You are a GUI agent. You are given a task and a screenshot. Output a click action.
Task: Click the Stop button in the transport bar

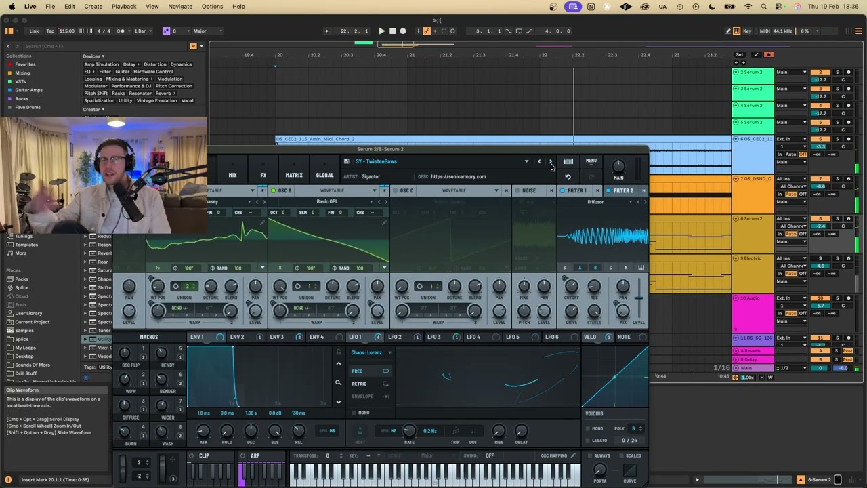392,30
